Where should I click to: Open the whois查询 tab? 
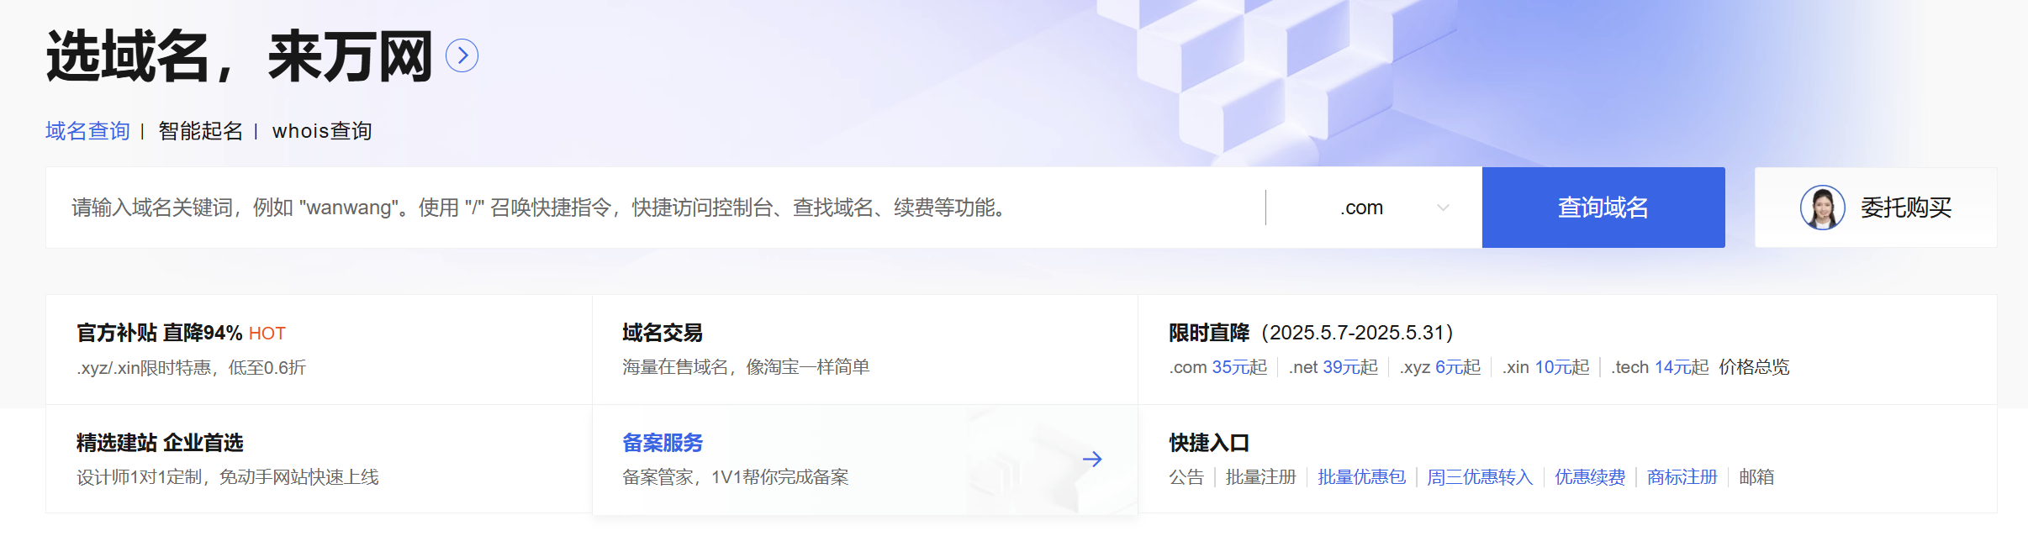point(321,131)
